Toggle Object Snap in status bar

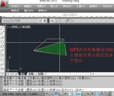click(70, 94)
